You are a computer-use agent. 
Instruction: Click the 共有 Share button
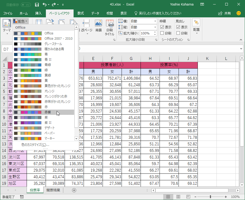225,13
